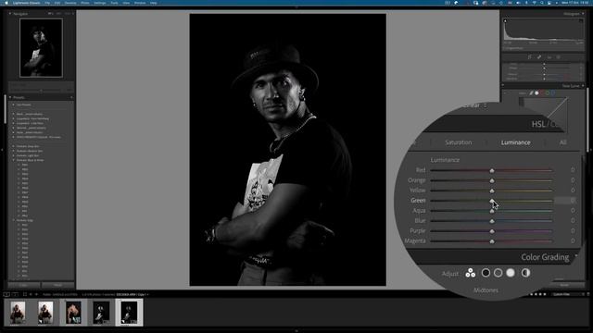Activate Tone Curve targeted adjustment tool

505,92
